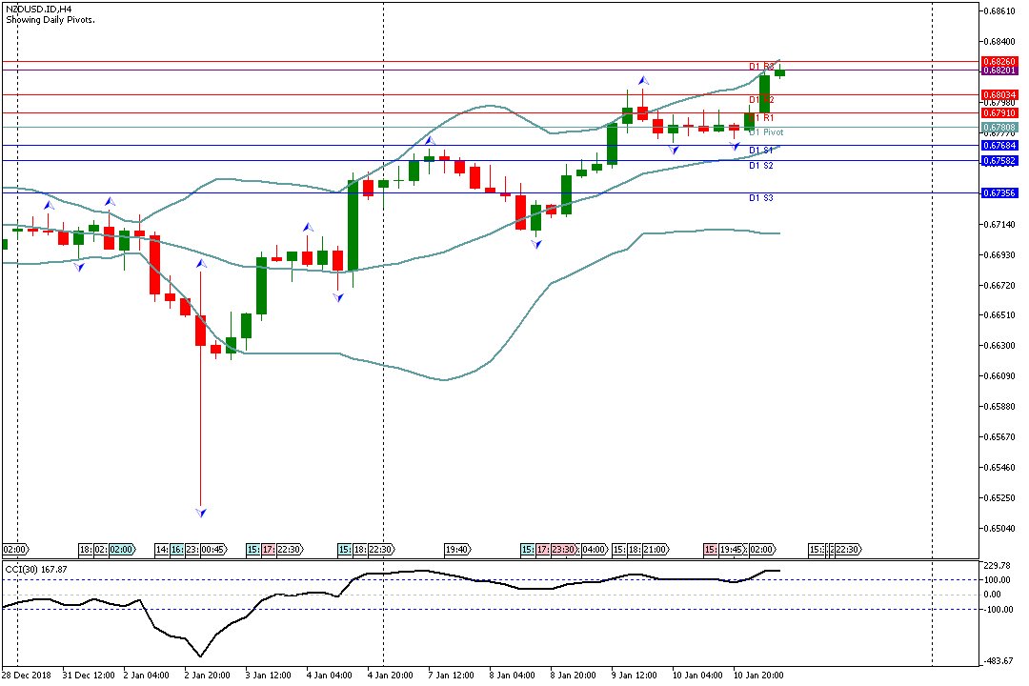Select the red 0.68260 price tag

point(999,62)
